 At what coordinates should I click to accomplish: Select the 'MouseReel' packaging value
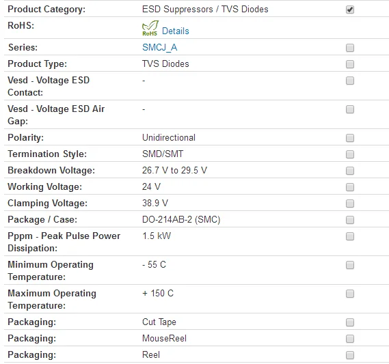[164, 338]
